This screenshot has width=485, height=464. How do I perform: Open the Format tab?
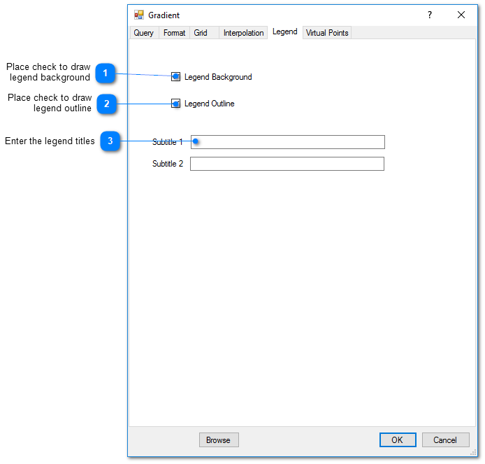point(174,33)
